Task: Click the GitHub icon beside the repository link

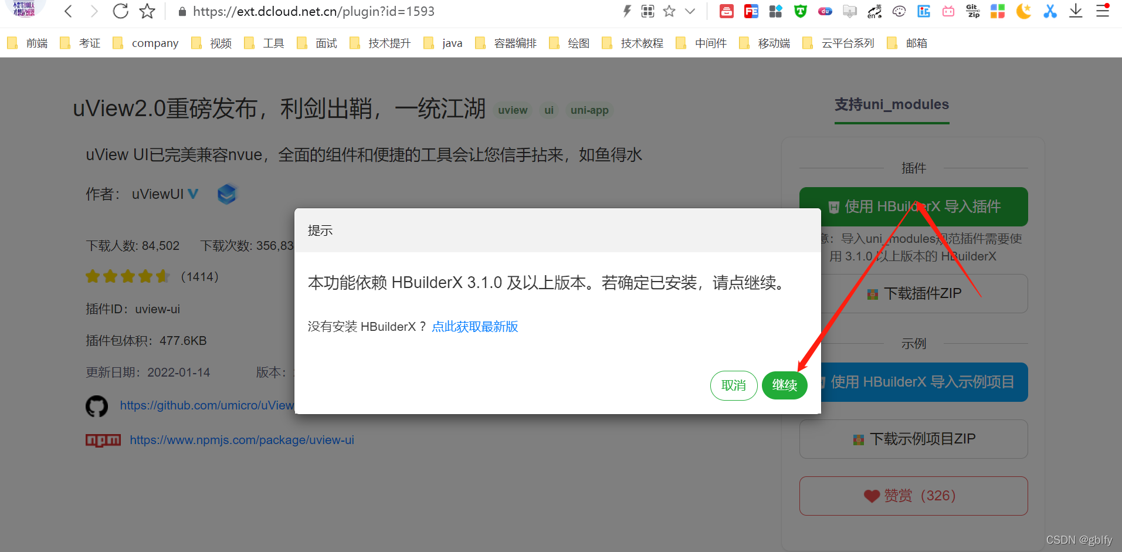Action: pyautogui.click(x=97, y=405)
